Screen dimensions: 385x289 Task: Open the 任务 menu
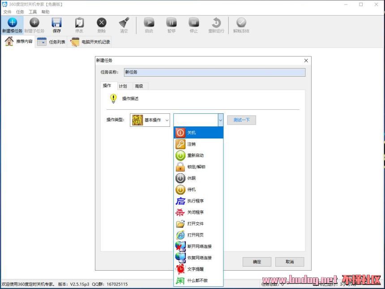20,12
